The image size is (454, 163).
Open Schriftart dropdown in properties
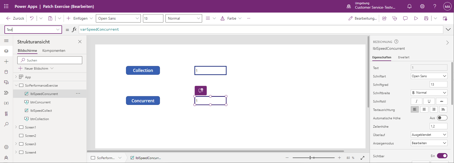point(429,76)
